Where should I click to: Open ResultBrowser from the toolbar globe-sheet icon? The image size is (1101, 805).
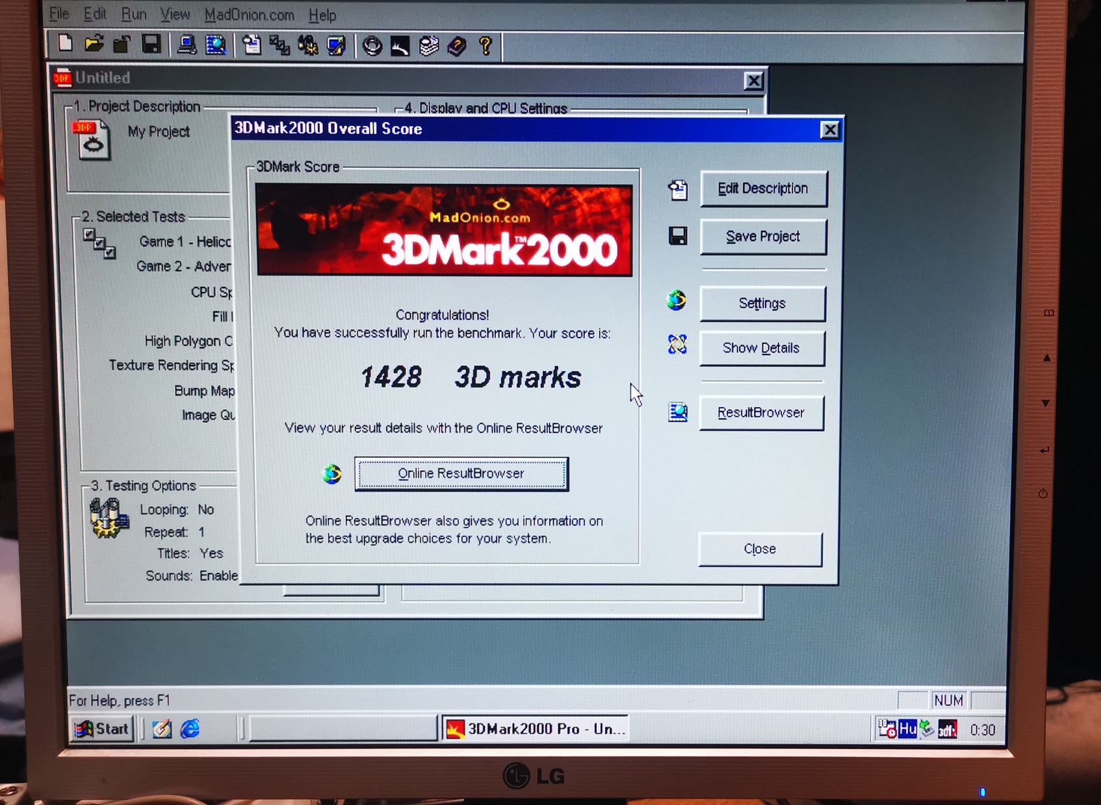[x=216, y=45]
